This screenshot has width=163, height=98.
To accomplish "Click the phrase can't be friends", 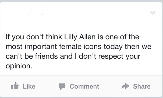I will [x=32, y=56].
